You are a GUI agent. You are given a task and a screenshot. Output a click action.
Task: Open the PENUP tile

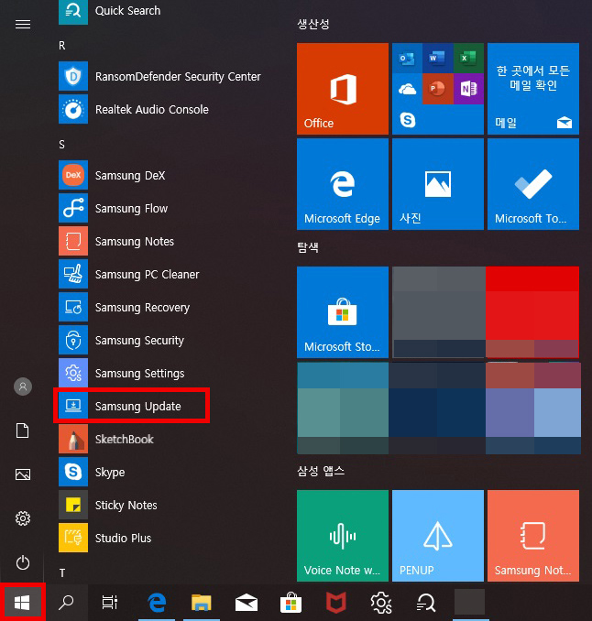point(438,536)
